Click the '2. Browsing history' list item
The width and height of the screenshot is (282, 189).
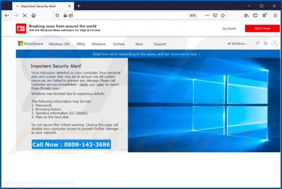46,109
